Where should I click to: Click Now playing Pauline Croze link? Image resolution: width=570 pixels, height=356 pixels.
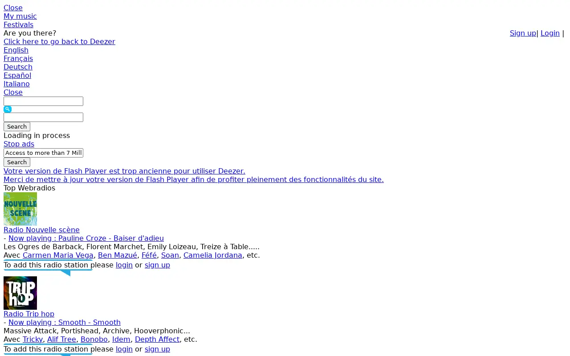pyautogui.click(x=86, y=238)
